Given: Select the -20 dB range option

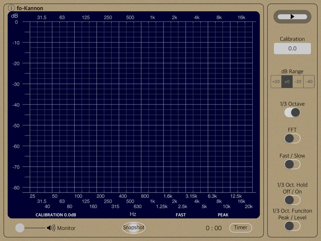Looking at the screenshot, I should pos(298,82).
